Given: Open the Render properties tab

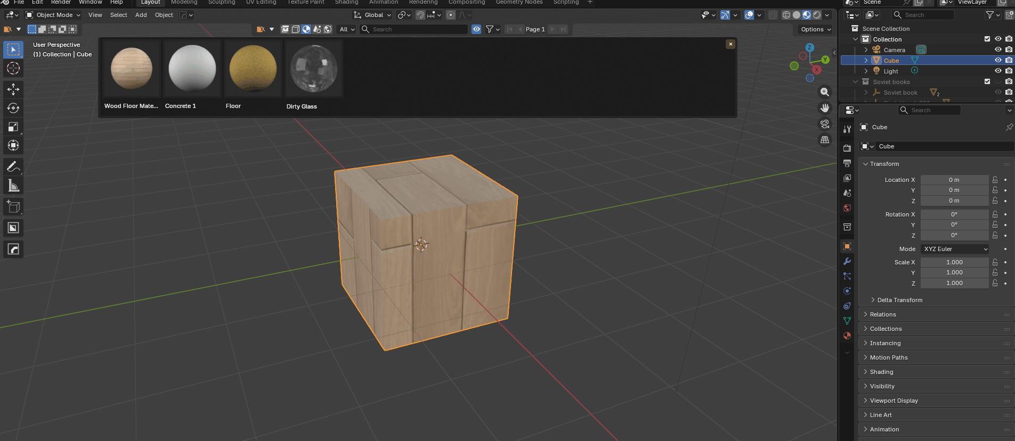Looking at the screenshot, I should coord(847,148).
